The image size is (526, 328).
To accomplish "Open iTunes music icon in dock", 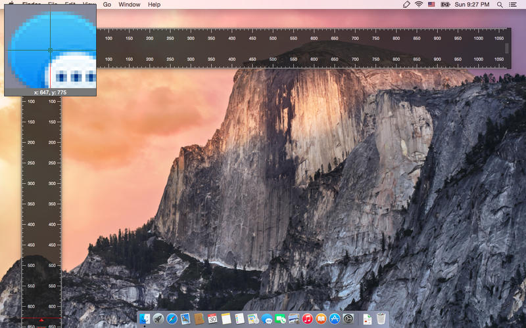I will [307, 319].
